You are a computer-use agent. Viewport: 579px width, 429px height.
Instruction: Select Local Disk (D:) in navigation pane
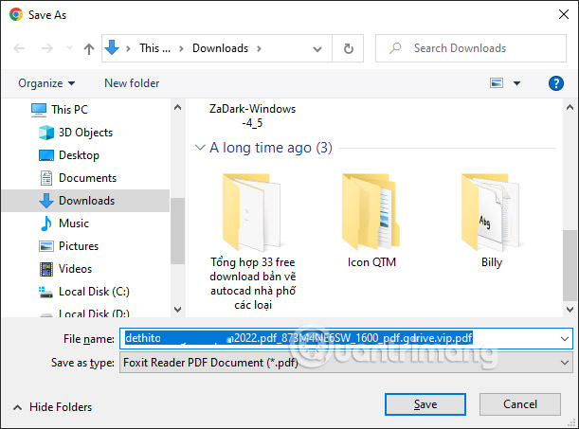point(94,313)
